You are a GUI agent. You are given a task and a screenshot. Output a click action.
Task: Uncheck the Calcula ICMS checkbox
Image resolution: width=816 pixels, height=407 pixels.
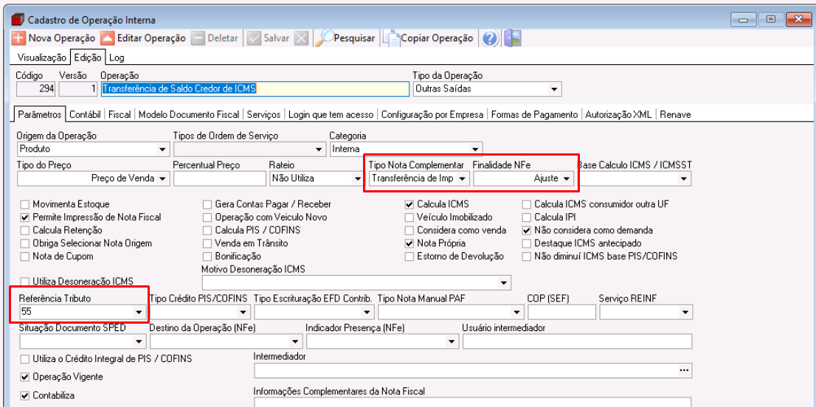(409, 204)
